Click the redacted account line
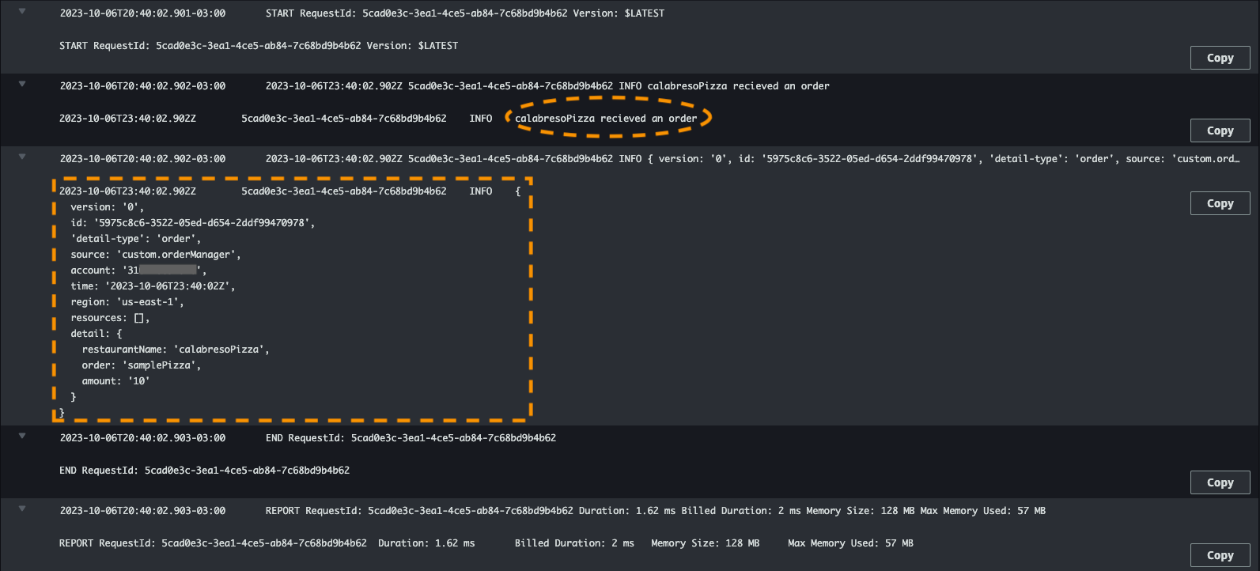1260x571 pixels. point(138,270)
